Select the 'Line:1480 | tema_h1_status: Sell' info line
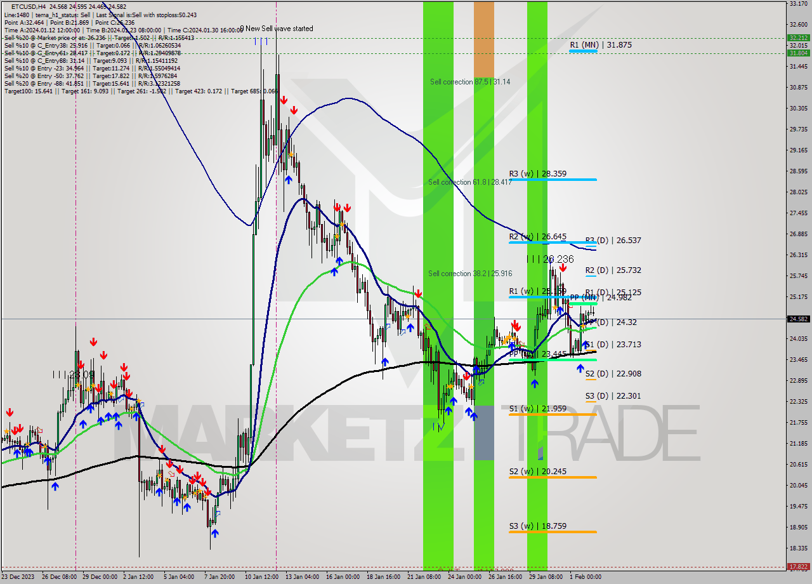812x584 pixels. [100, 15]
